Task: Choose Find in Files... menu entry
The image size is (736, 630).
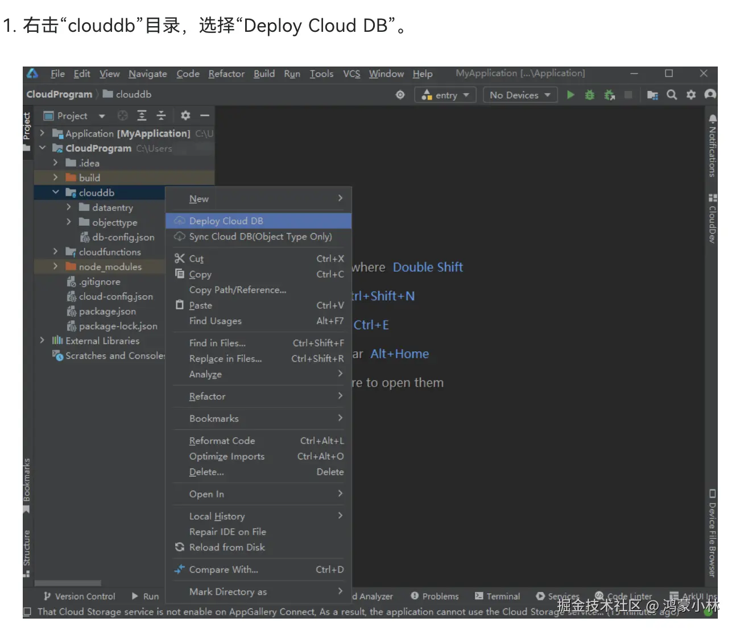Action: [259, 343]
